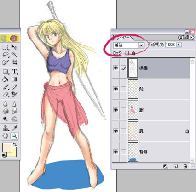Screen dimensions: 196x192
Task: Select the Rectangular Marquee tool
Action: [6, 47]
